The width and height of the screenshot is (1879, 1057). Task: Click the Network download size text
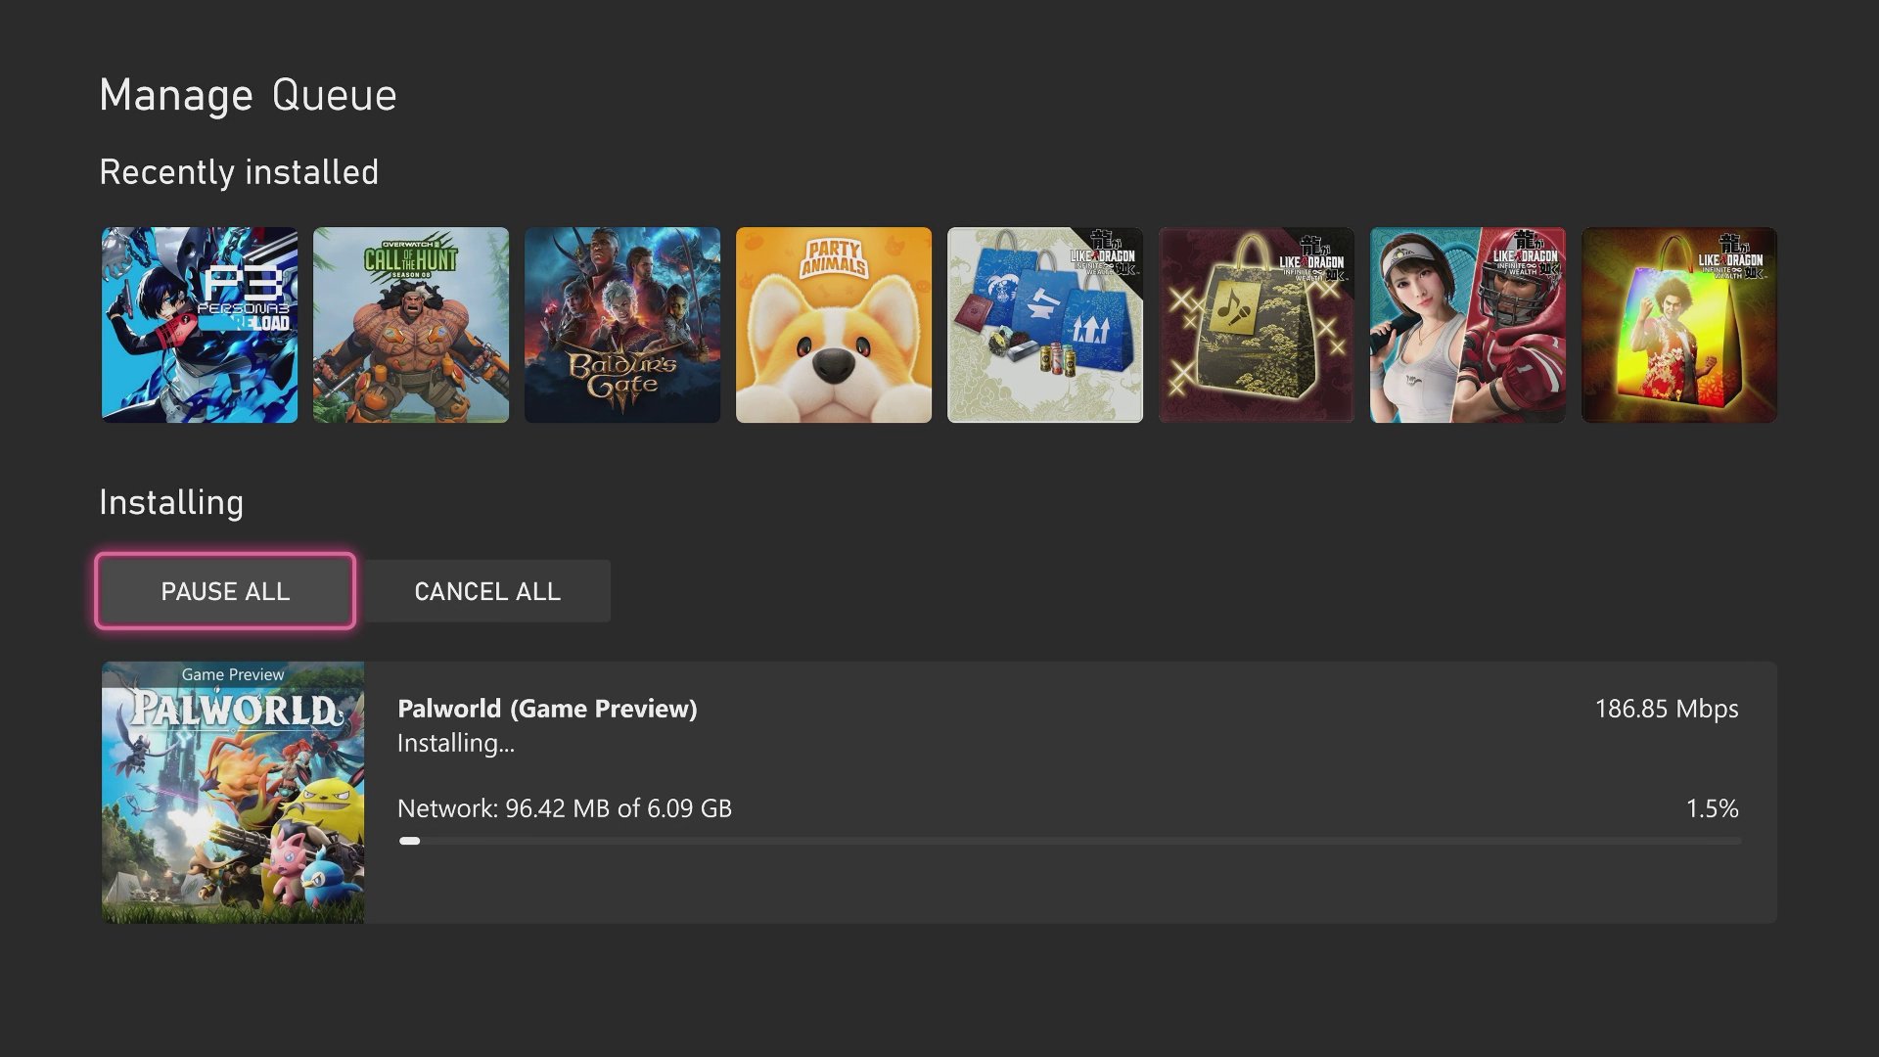point(564,808)
